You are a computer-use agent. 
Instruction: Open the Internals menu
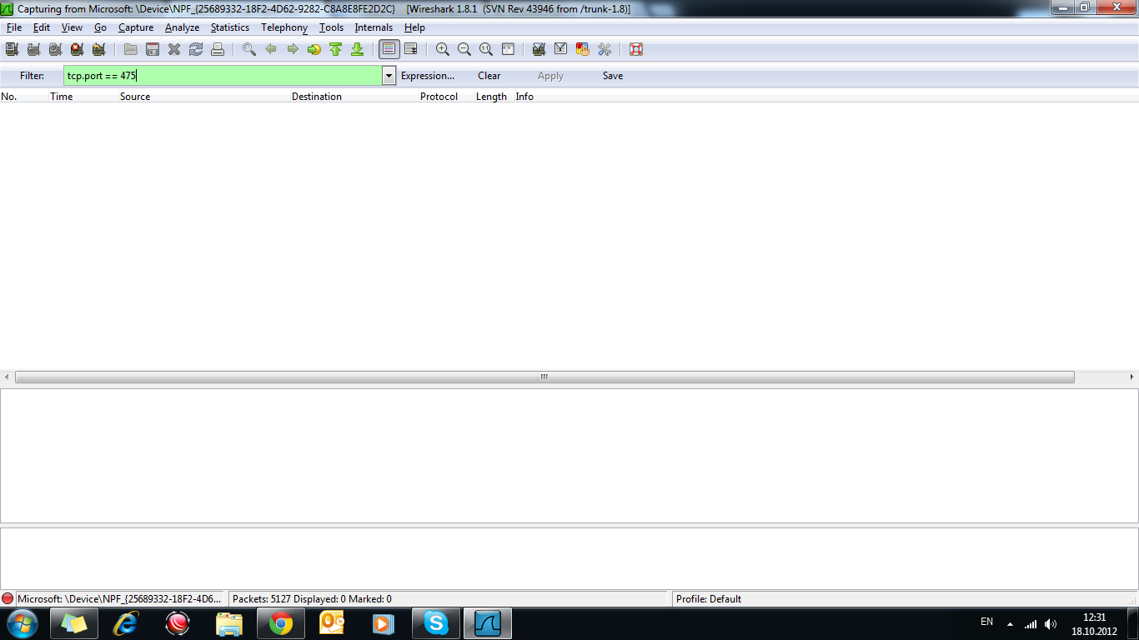pos(374,27)
